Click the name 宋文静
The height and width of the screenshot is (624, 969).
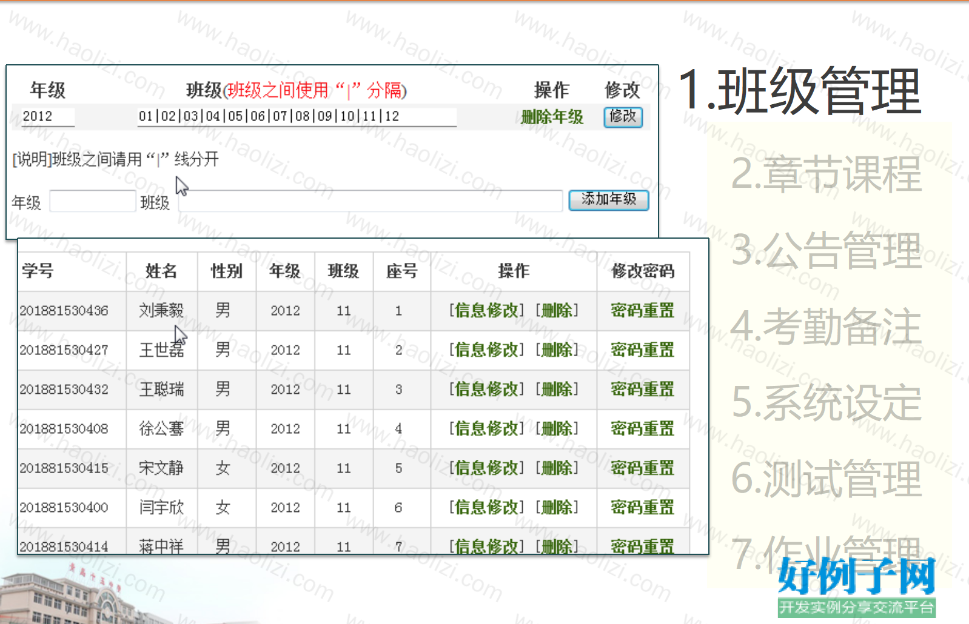[x=161, y=468]
